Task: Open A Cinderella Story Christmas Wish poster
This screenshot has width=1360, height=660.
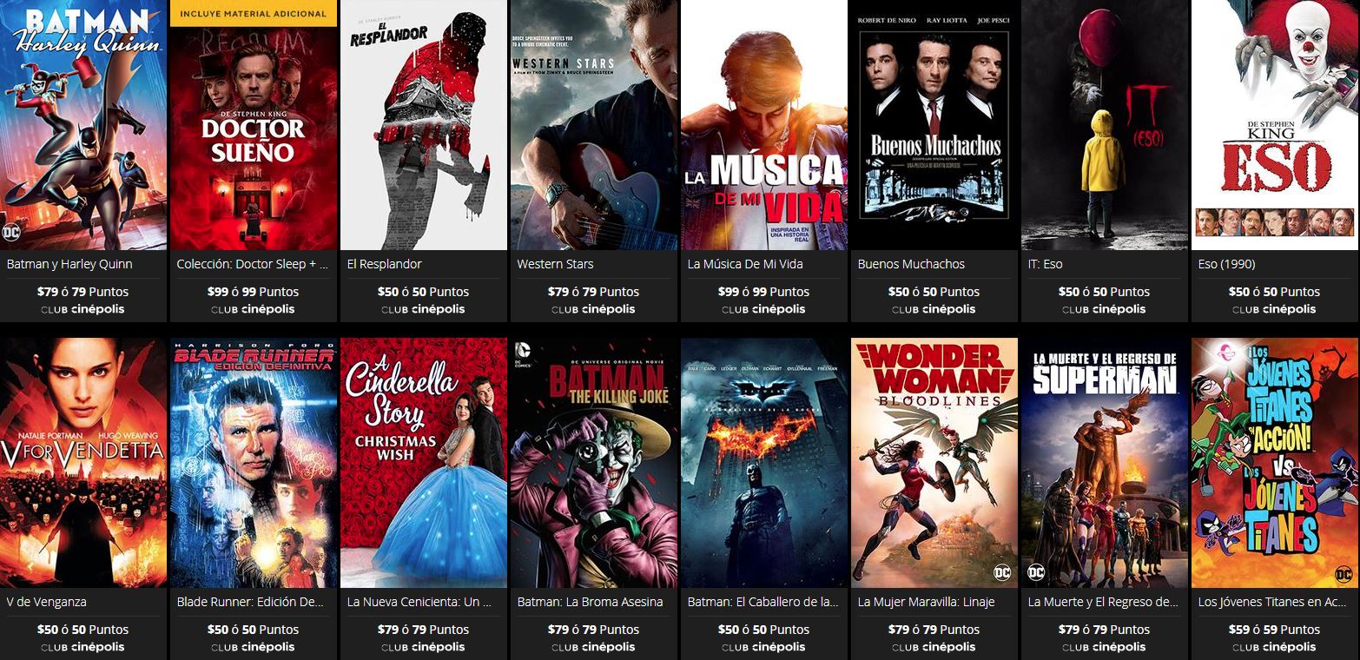Action: pyautogui.click(x=424, y=463)
